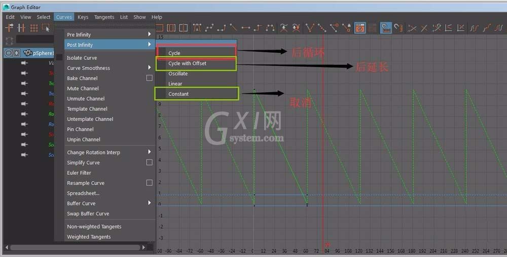Select the Insert Keys tool icon
The height and width of the screenshot is (257, 507).
tap(21, 28)
